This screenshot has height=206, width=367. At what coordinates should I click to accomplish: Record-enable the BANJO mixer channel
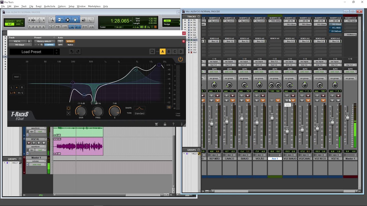coord(247,96)
